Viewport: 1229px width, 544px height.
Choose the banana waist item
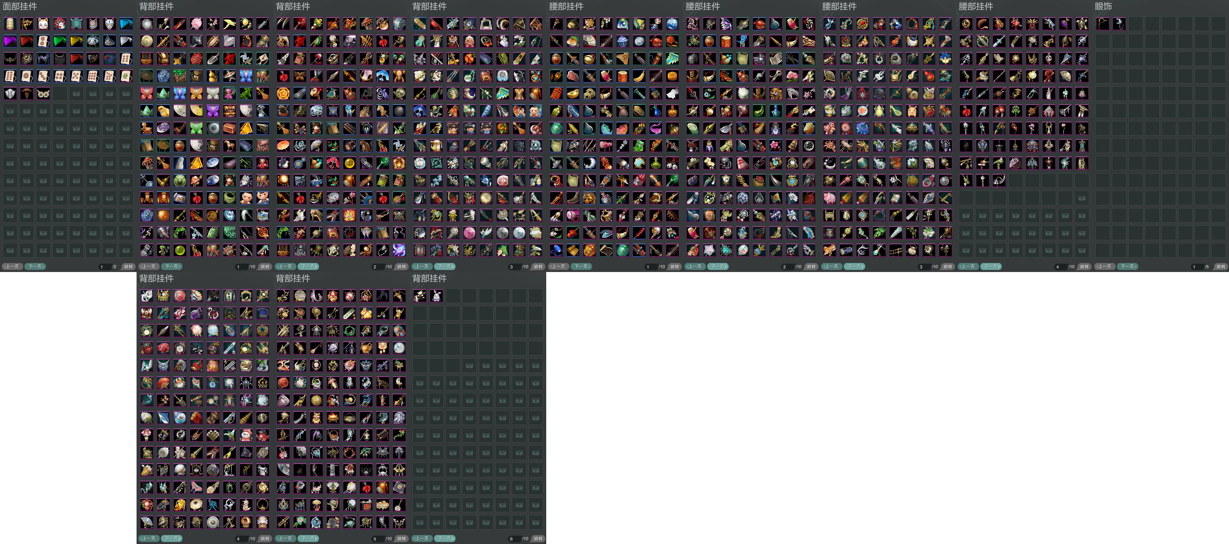click(639, 76)
